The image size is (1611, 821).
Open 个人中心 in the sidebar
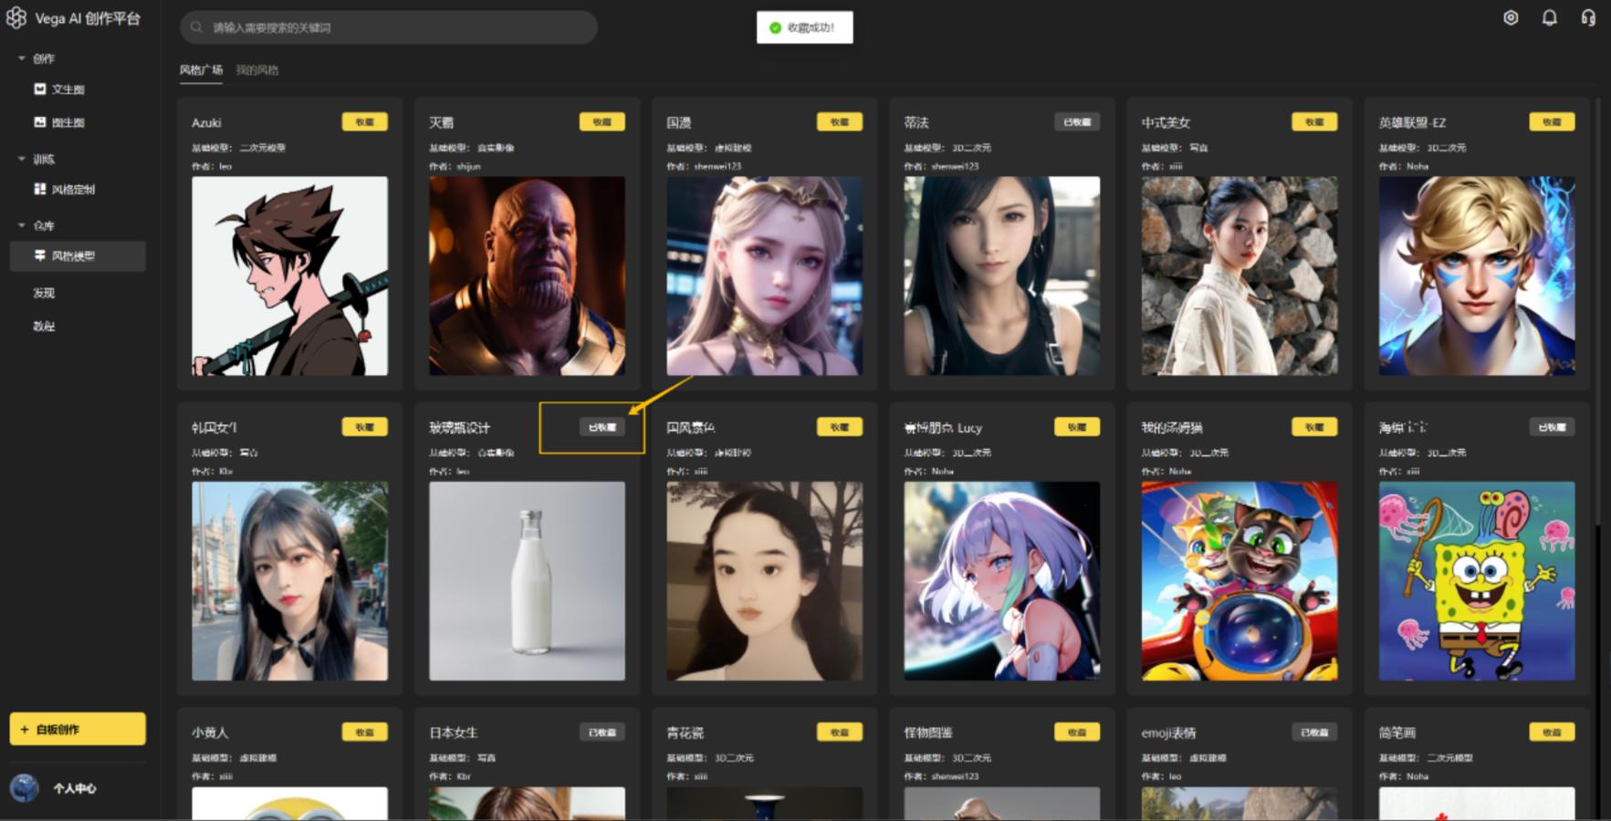pyautogui.click(x=75, y=788)
